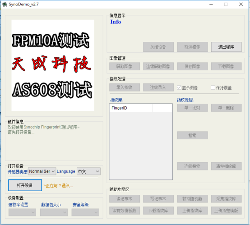Click the 退出程序 button

click(x=227, y=47)
